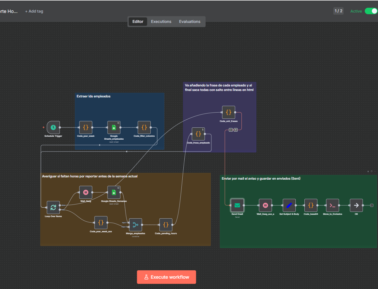Select the Editor tab

[x=138, y=22]
